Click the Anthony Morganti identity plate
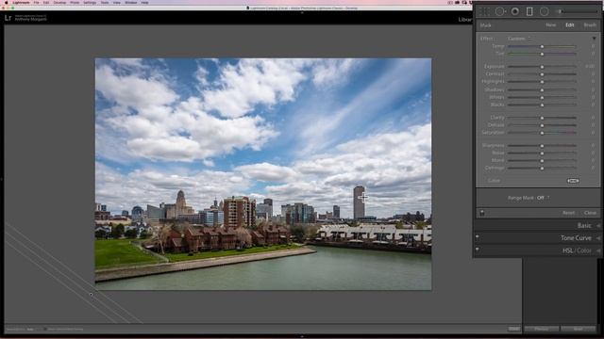This screenshot has height=339, width=604. [30, 18]
